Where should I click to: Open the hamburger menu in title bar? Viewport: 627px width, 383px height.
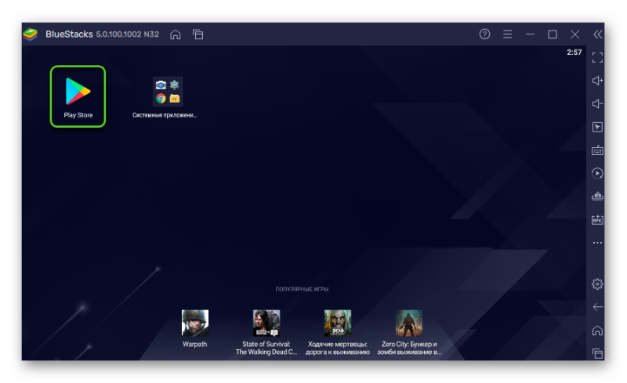507,34
